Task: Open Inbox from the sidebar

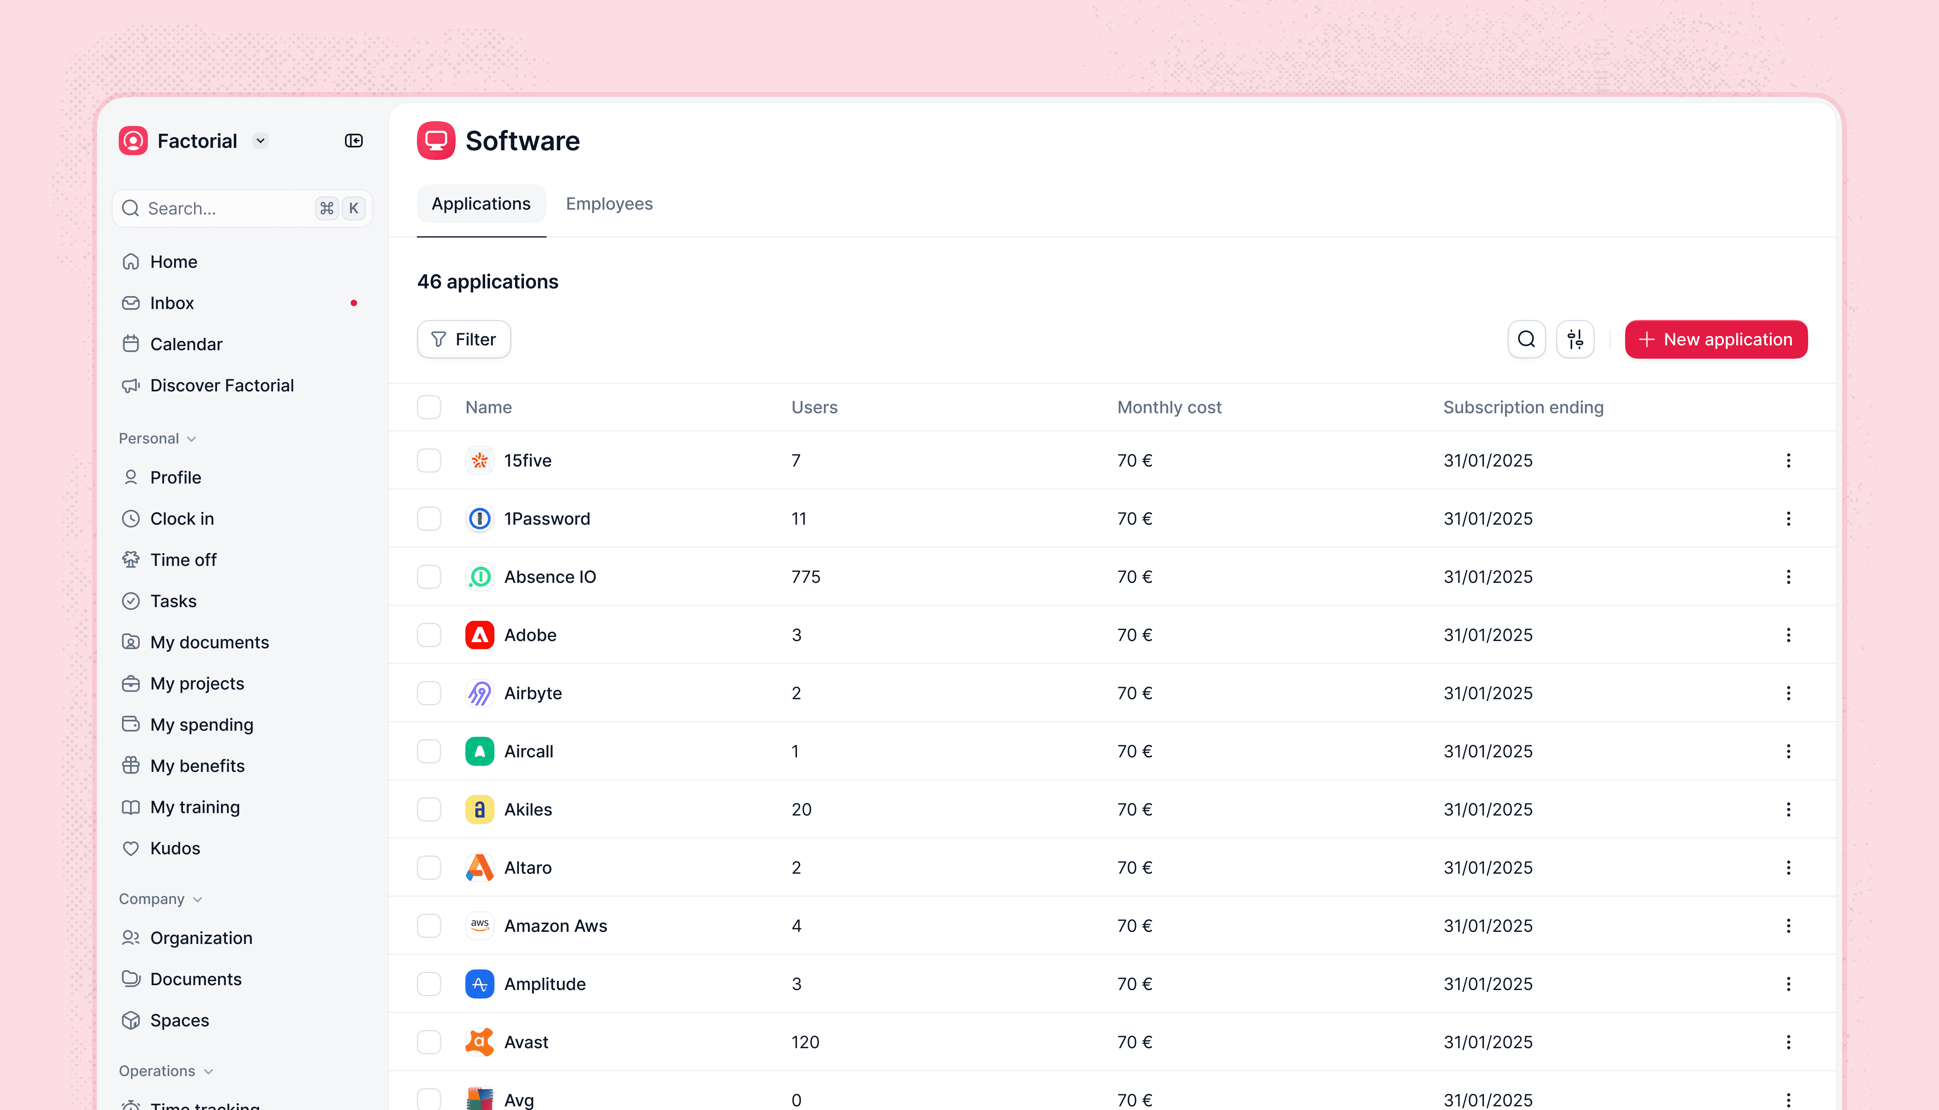Action: pos(242,303)
